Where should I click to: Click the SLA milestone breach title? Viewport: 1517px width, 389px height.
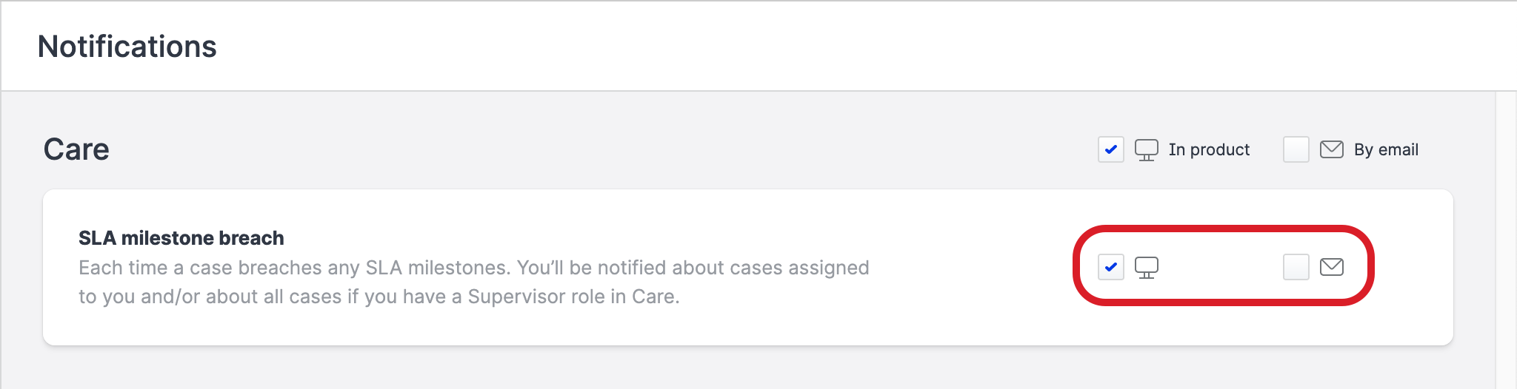coord(181,238)
